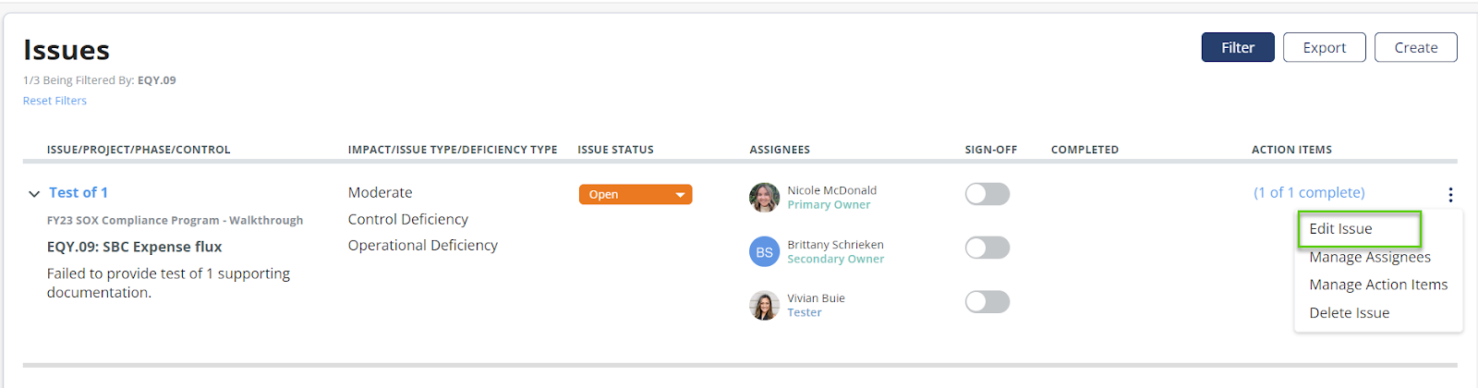The image size is (1478, 388).
Task: Click Nicole McDonald's profile photo
Action: pos(764,197)
